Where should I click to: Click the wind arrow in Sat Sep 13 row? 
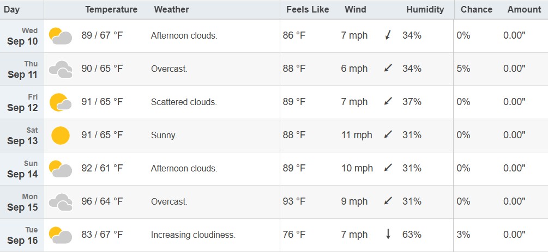pyautogui.click(x=388, y=134)
